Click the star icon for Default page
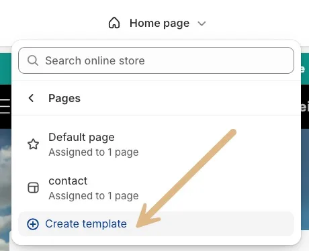The height and width of the screenshot is (251, 309). click(x=33, y=144)
